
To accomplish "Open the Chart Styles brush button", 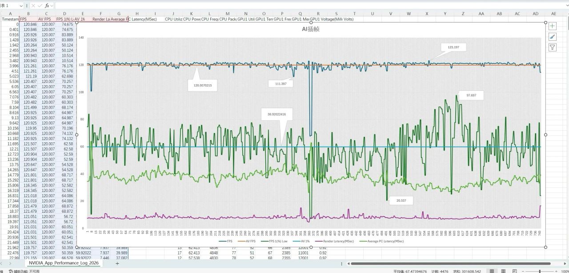I will pyautogui.click(x=553, y=37).
